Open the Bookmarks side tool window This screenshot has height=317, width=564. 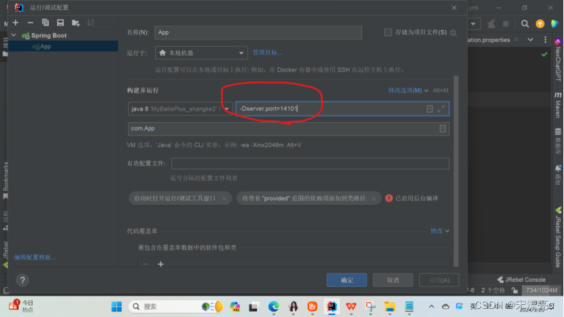tap(5, 181)
